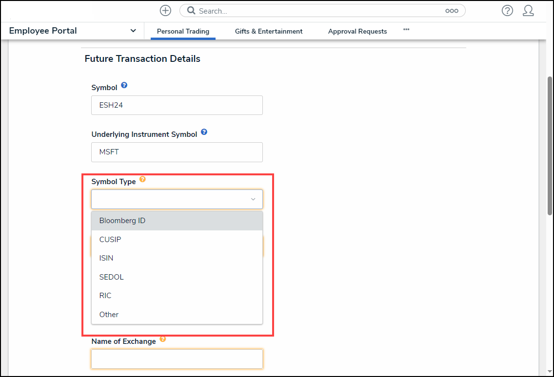554x377 pixels.
Task: Open the Gifts & Entertainment tab
Action: 269,31
